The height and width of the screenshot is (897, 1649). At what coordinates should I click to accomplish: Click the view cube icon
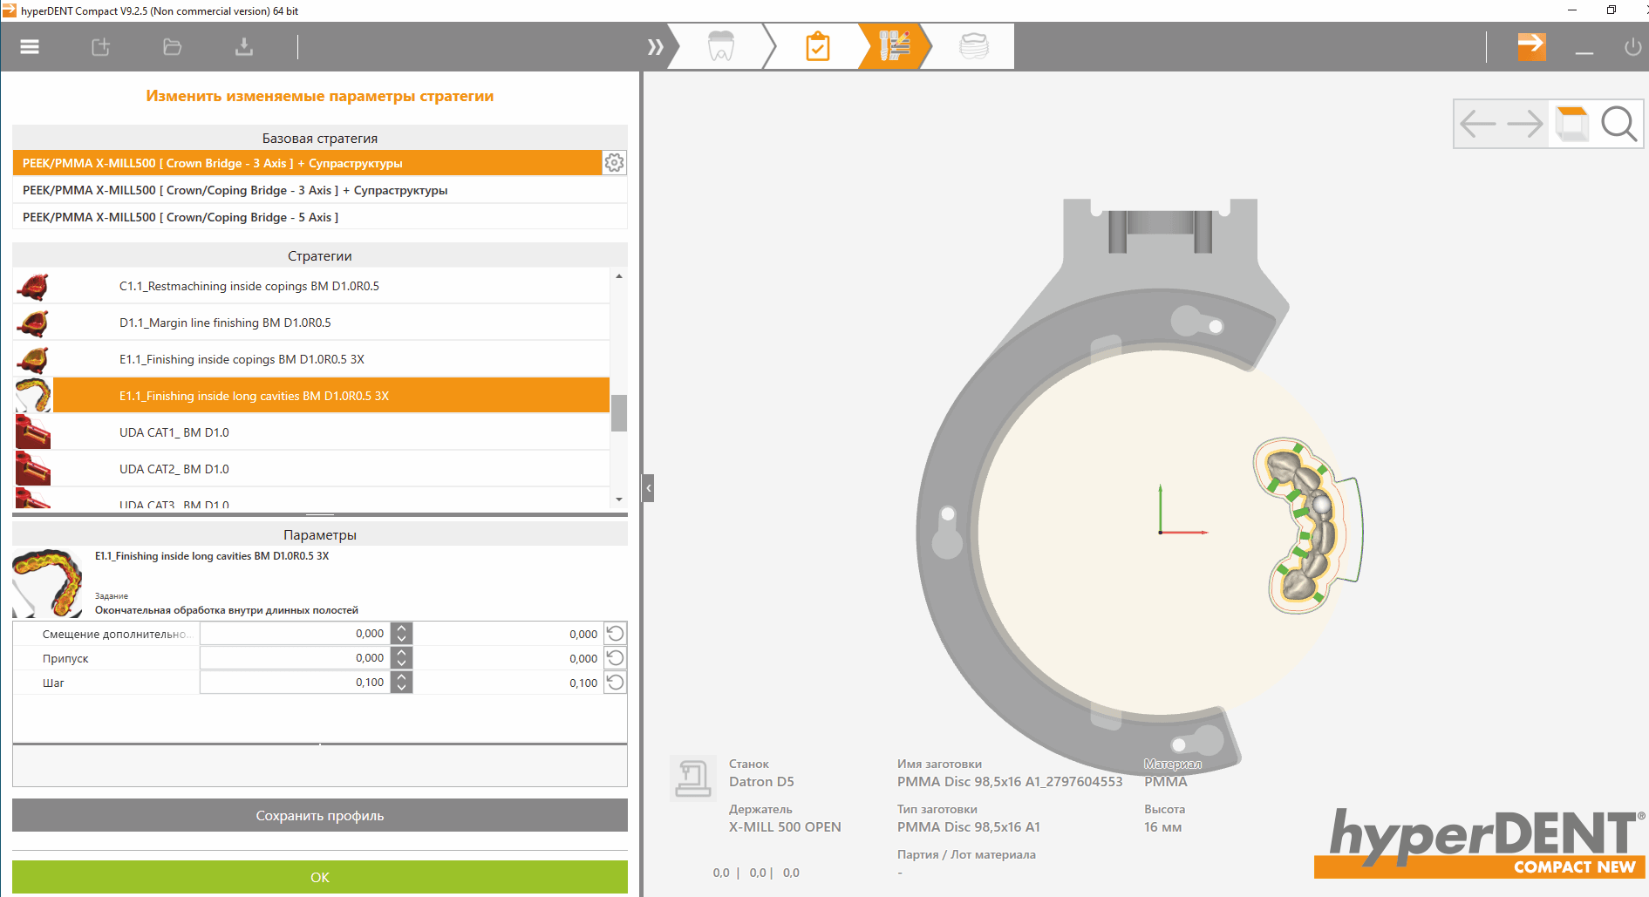[1572, 124]
